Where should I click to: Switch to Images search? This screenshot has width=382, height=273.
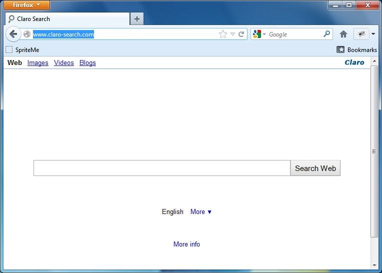[x=38, y=63]
